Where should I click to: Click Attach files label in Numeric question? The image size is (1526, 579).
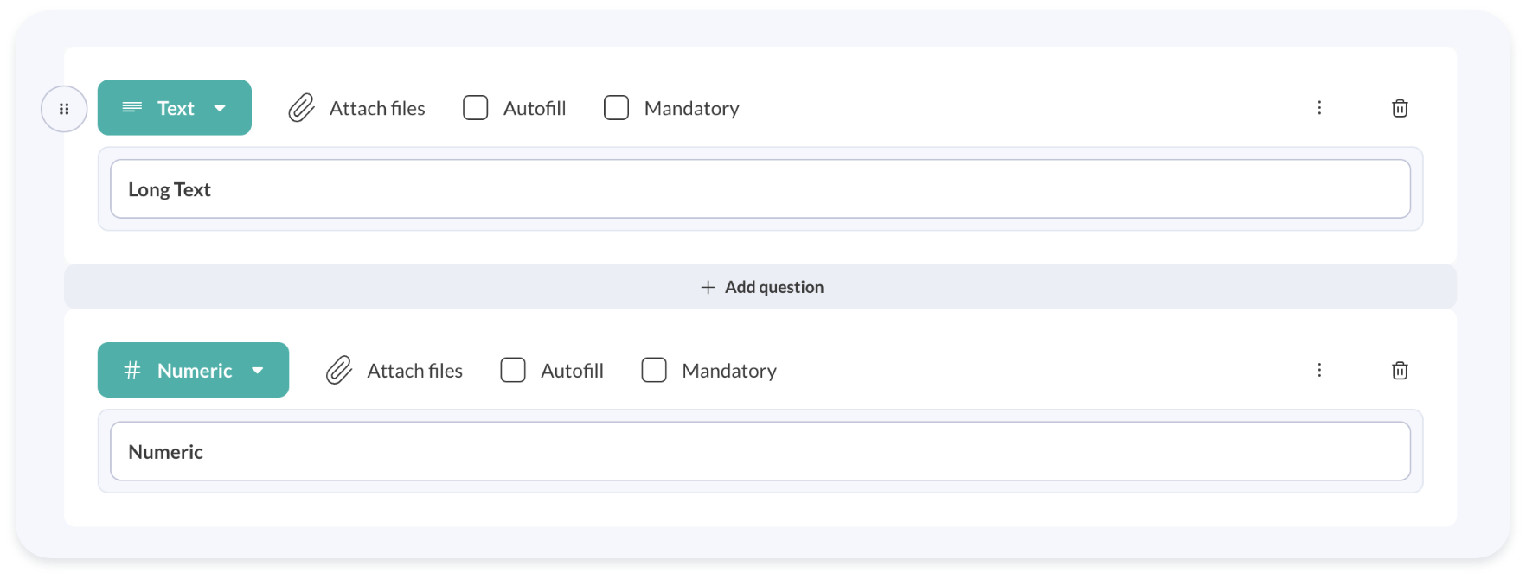click(414, 370)
